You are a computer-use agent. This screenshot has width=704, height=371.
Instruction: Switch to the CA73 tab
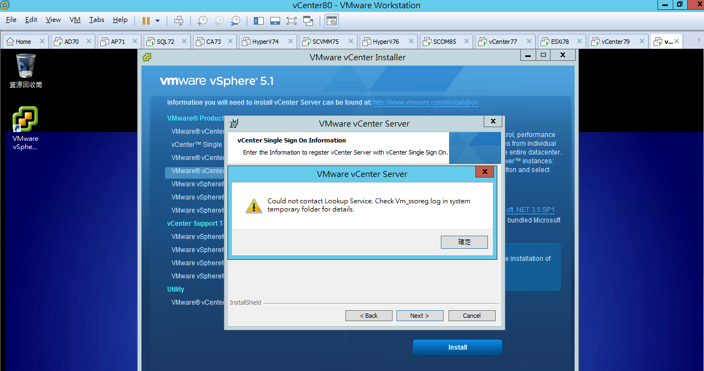click(214, 42)
